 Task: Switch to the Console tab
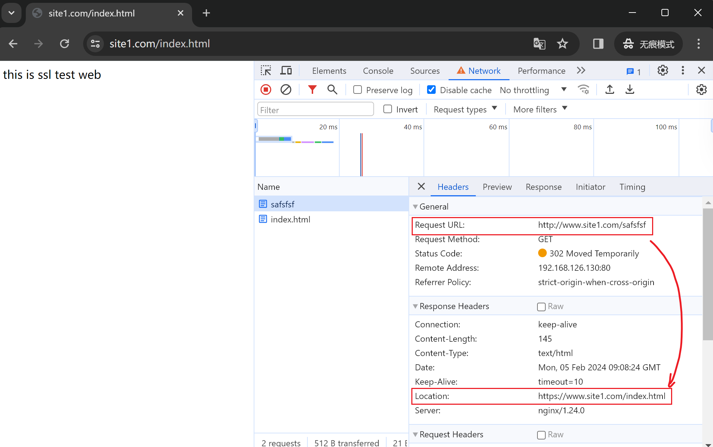(378, 71)
